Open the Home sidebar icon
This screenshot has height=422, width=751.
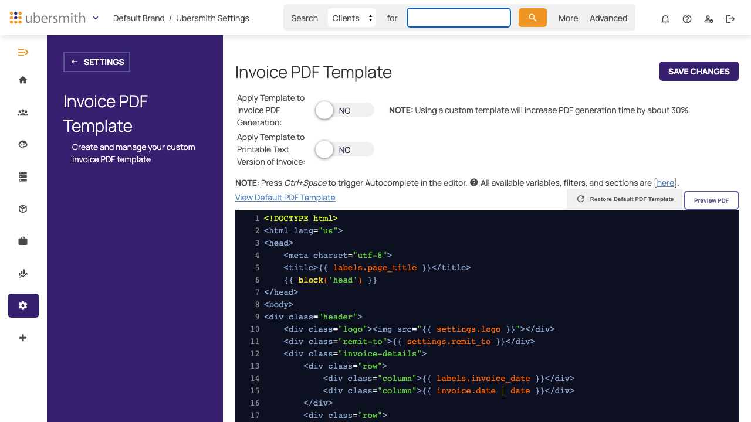tap(23, 80)
